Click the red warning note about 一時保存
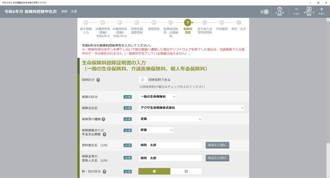This screenshot has height=178, width=330. [163, 51]
